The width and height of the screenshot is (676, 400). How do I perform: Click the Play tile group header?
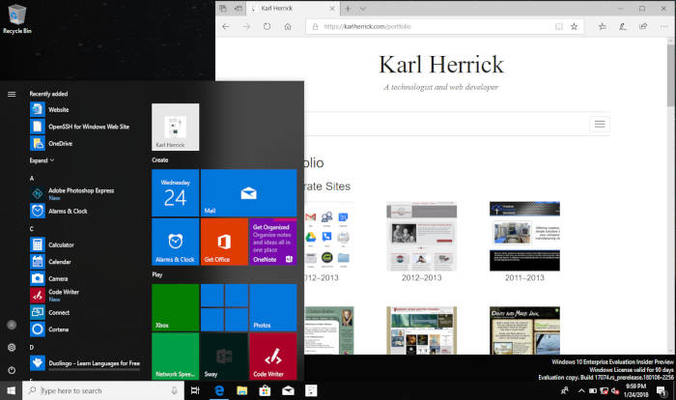(156, 274)
